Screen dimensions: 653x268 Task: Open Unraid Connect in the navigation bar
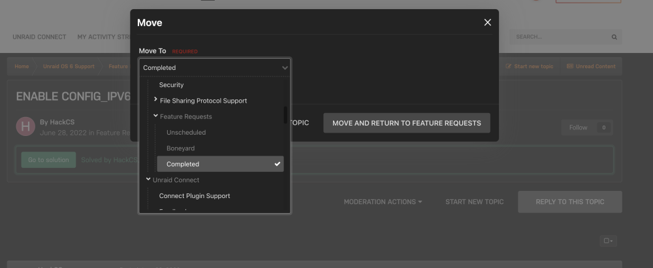39,37
